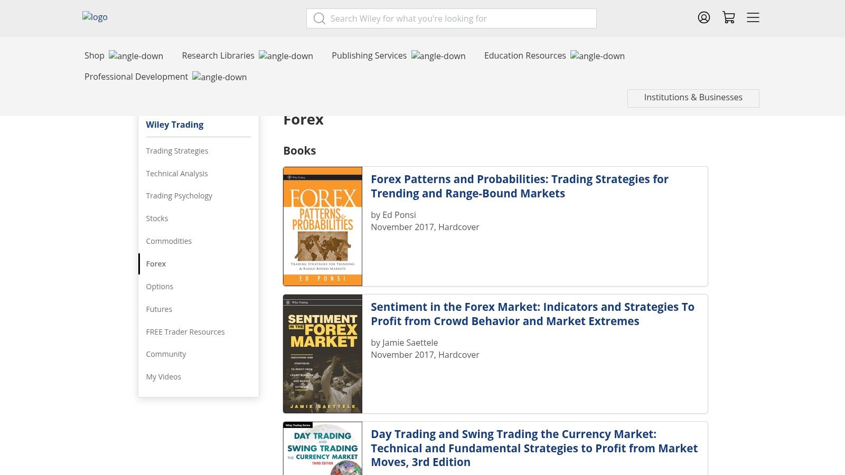Image resolution: width=845 pixels, height=475 pixels.
Task: Open the shopping cart icon
Action: coord(729,17)
